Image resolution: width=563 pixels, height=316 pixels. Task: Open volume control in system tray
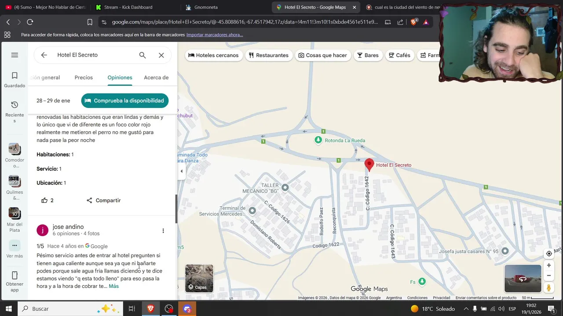(501, 309)
